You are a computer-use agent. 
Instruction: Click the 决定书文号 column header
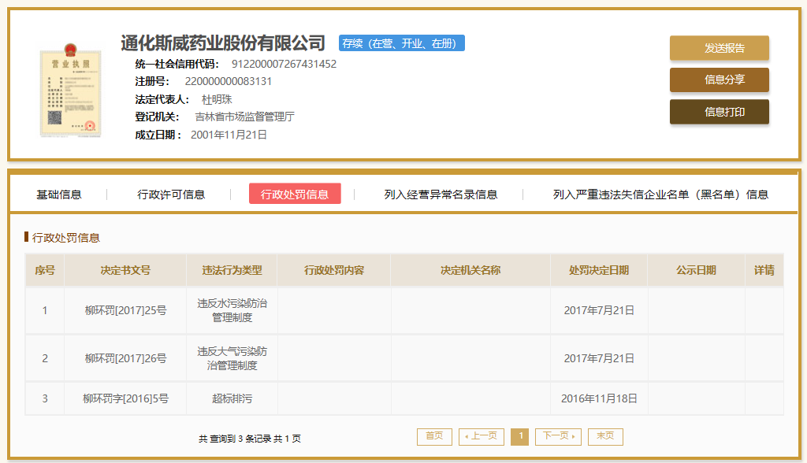pyautogui.click(x=125, y=270)
